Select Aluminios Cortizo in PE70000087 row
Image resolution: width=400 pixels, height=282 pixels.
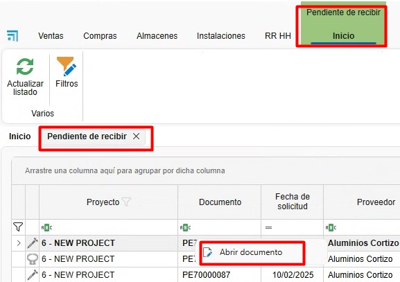(360, 275)
